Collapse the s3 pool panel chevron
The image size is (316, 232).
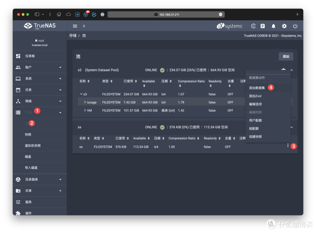(x=292, y=70)
